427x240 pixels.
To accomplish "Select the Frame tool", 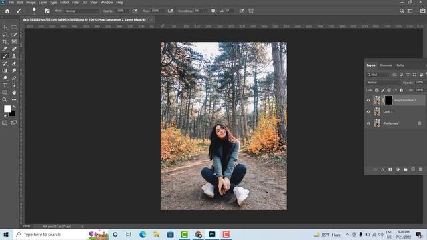I will (14, 41).
